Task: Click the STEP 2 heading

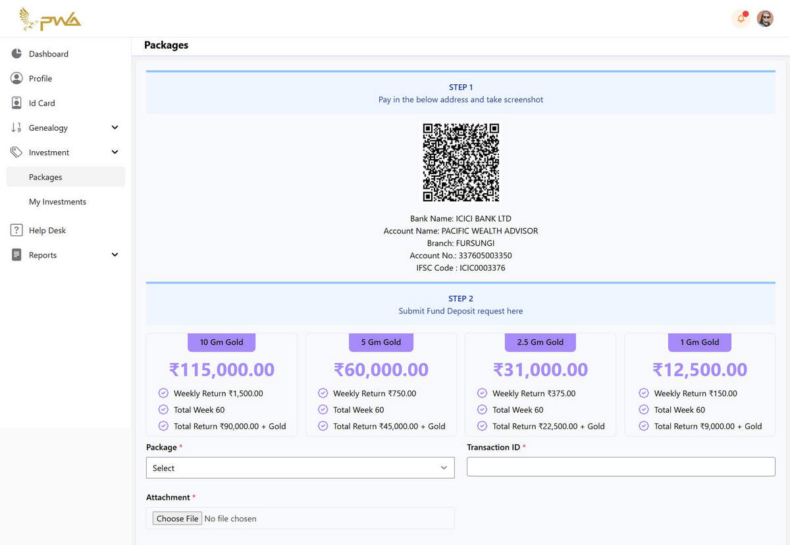Action: tap(461, 298)
